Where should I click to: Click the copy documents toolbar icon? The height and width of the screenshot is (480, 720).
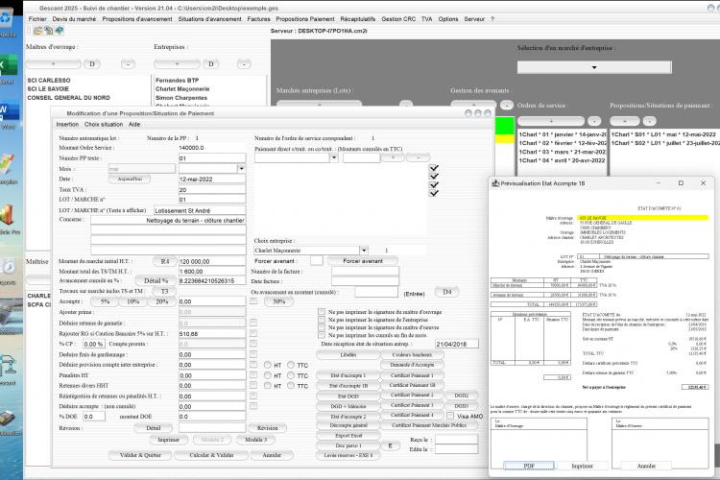[x=48, y=31]
